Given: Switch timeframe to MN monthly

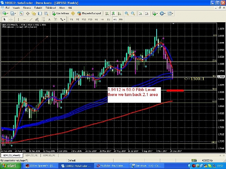Looking at the screenshot, I should [121, 19].
